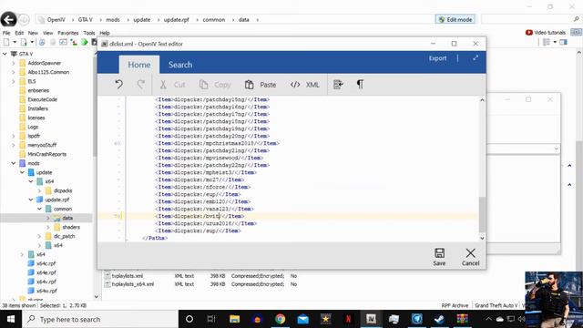Open the Favorites menu
The height and width of the screenshot is (328, 583).
coord(68,33)
